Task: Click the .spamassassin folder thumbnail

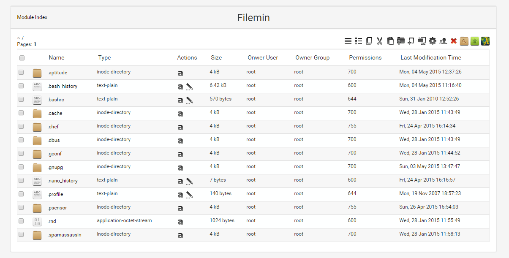Action: pyautogui.click(x=37, y=235)
